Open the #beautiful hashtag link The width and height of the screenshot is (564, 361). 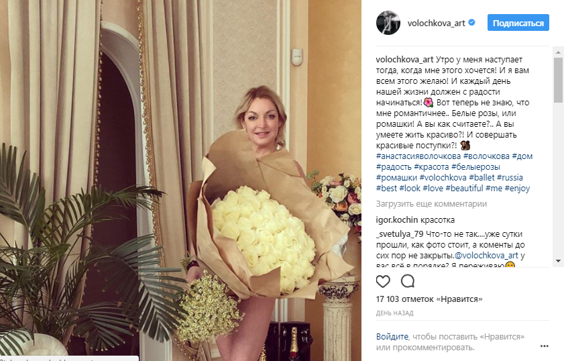(x=464, y=189)
